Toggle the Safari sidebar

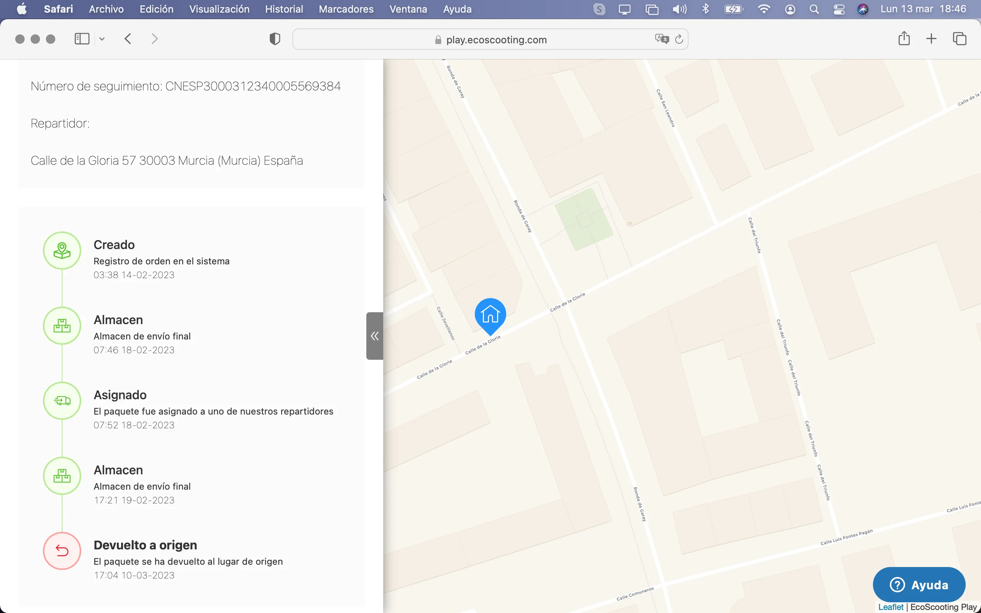pos(82,39)
